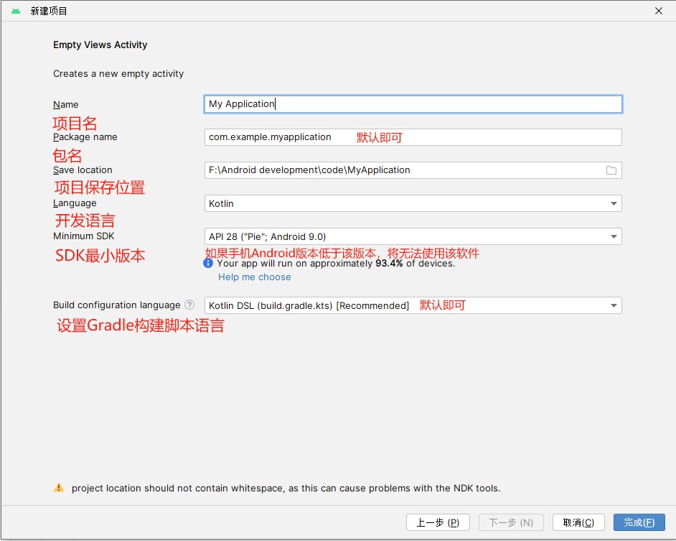Expand the Language dropdown showing Kotlin
This screenshot has width=676, height=541.
(614, 203)
